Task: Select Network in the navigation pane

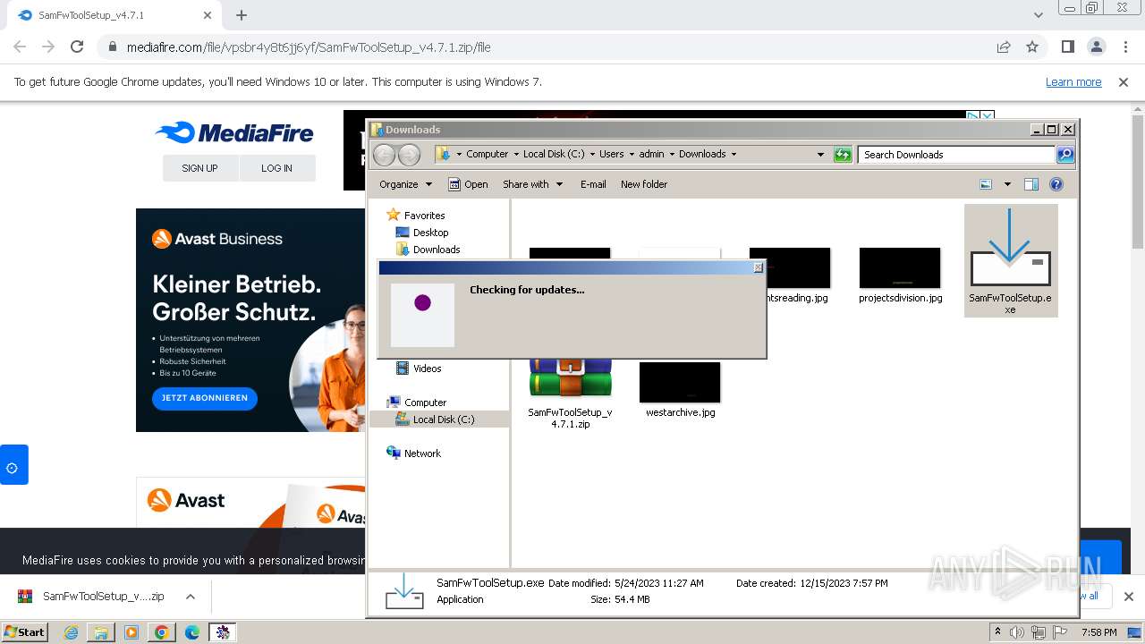Action: coord(422,453)
